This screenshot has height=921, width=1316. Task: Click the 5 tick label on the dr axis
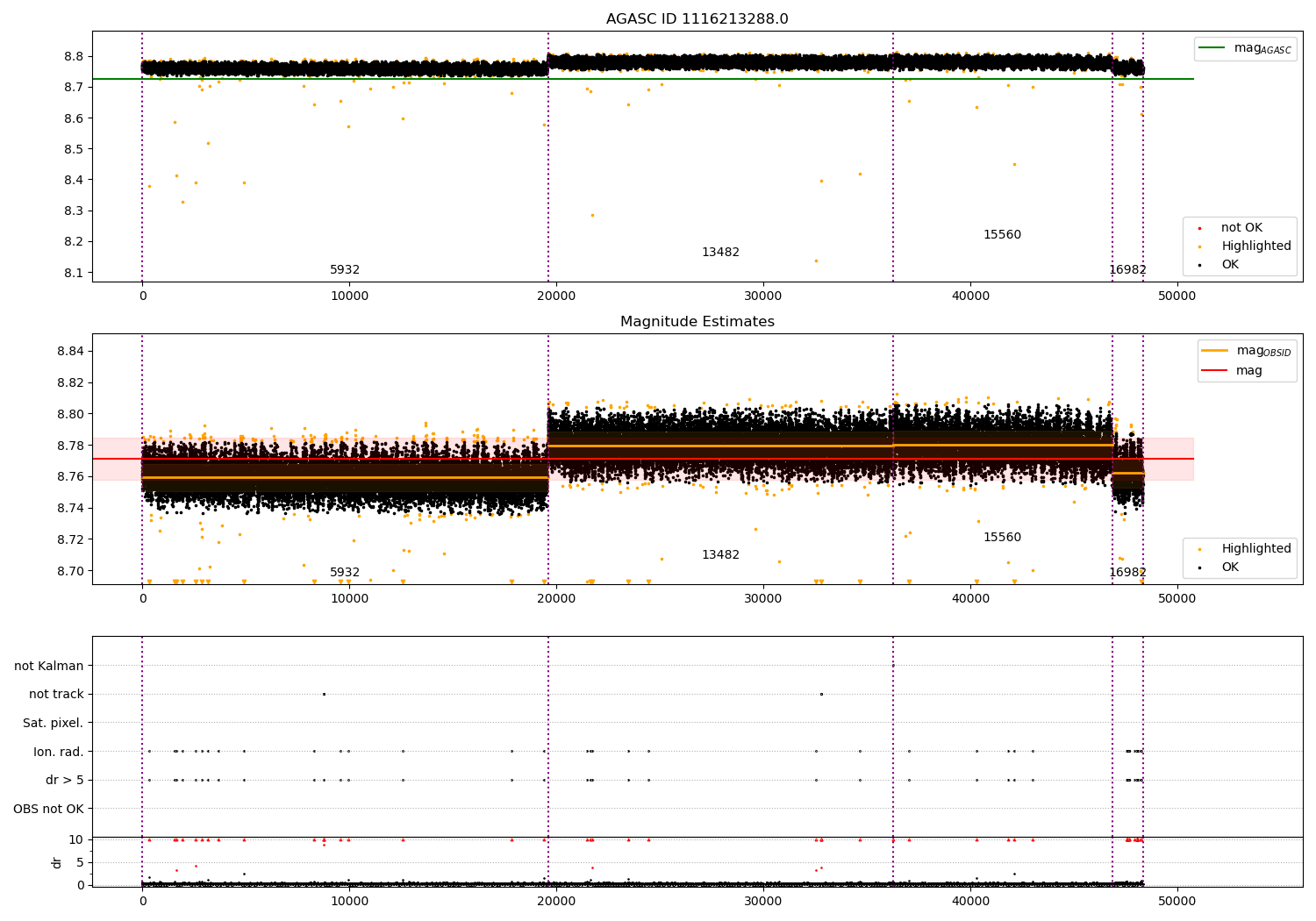click(81, 863)
